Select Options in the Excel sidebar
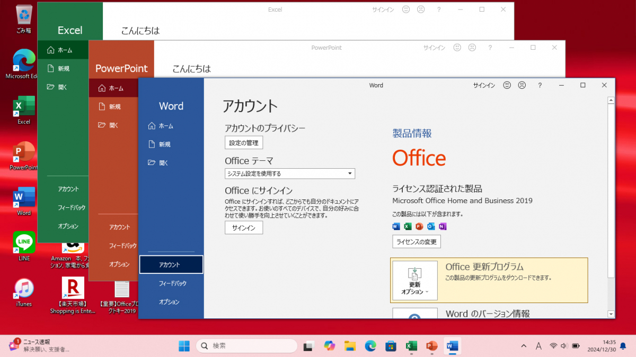This screenshot has width=636, height=357. pos(68,226)
